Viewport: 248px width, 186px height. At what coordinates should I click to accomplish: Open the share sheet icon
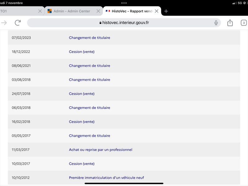point(230,23)
